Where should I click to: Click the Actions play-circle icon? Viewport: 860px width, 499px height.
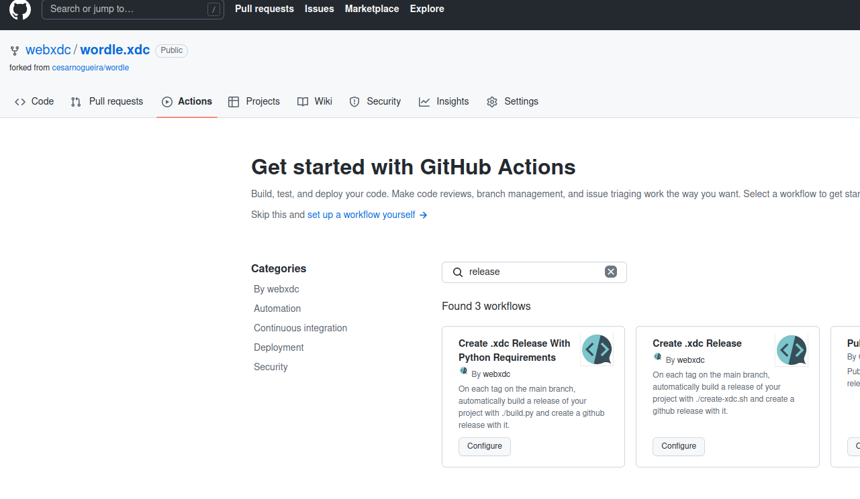click(x=167, y=102)
